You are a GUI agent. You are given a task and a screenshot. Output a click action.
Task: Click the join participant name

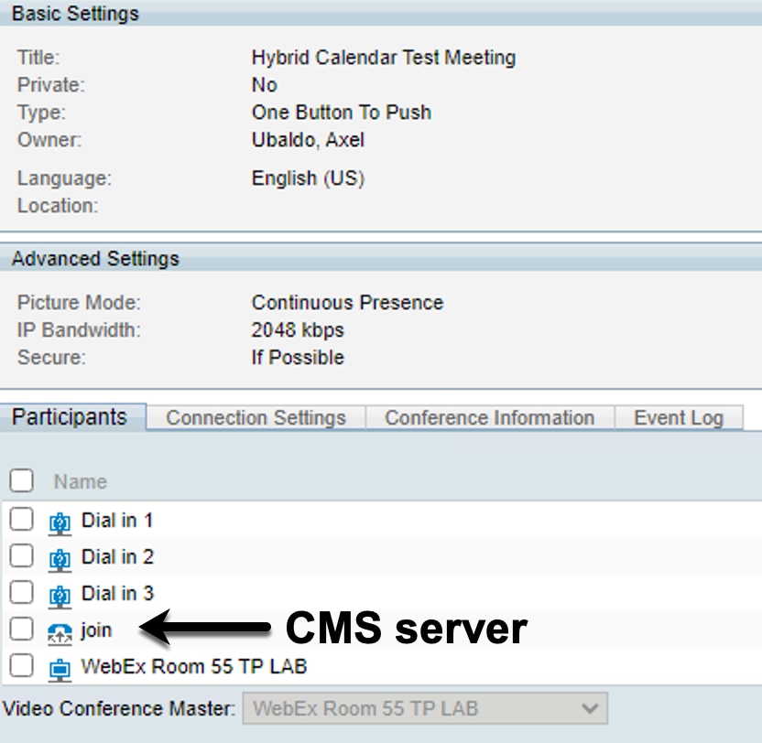point(96,630)
